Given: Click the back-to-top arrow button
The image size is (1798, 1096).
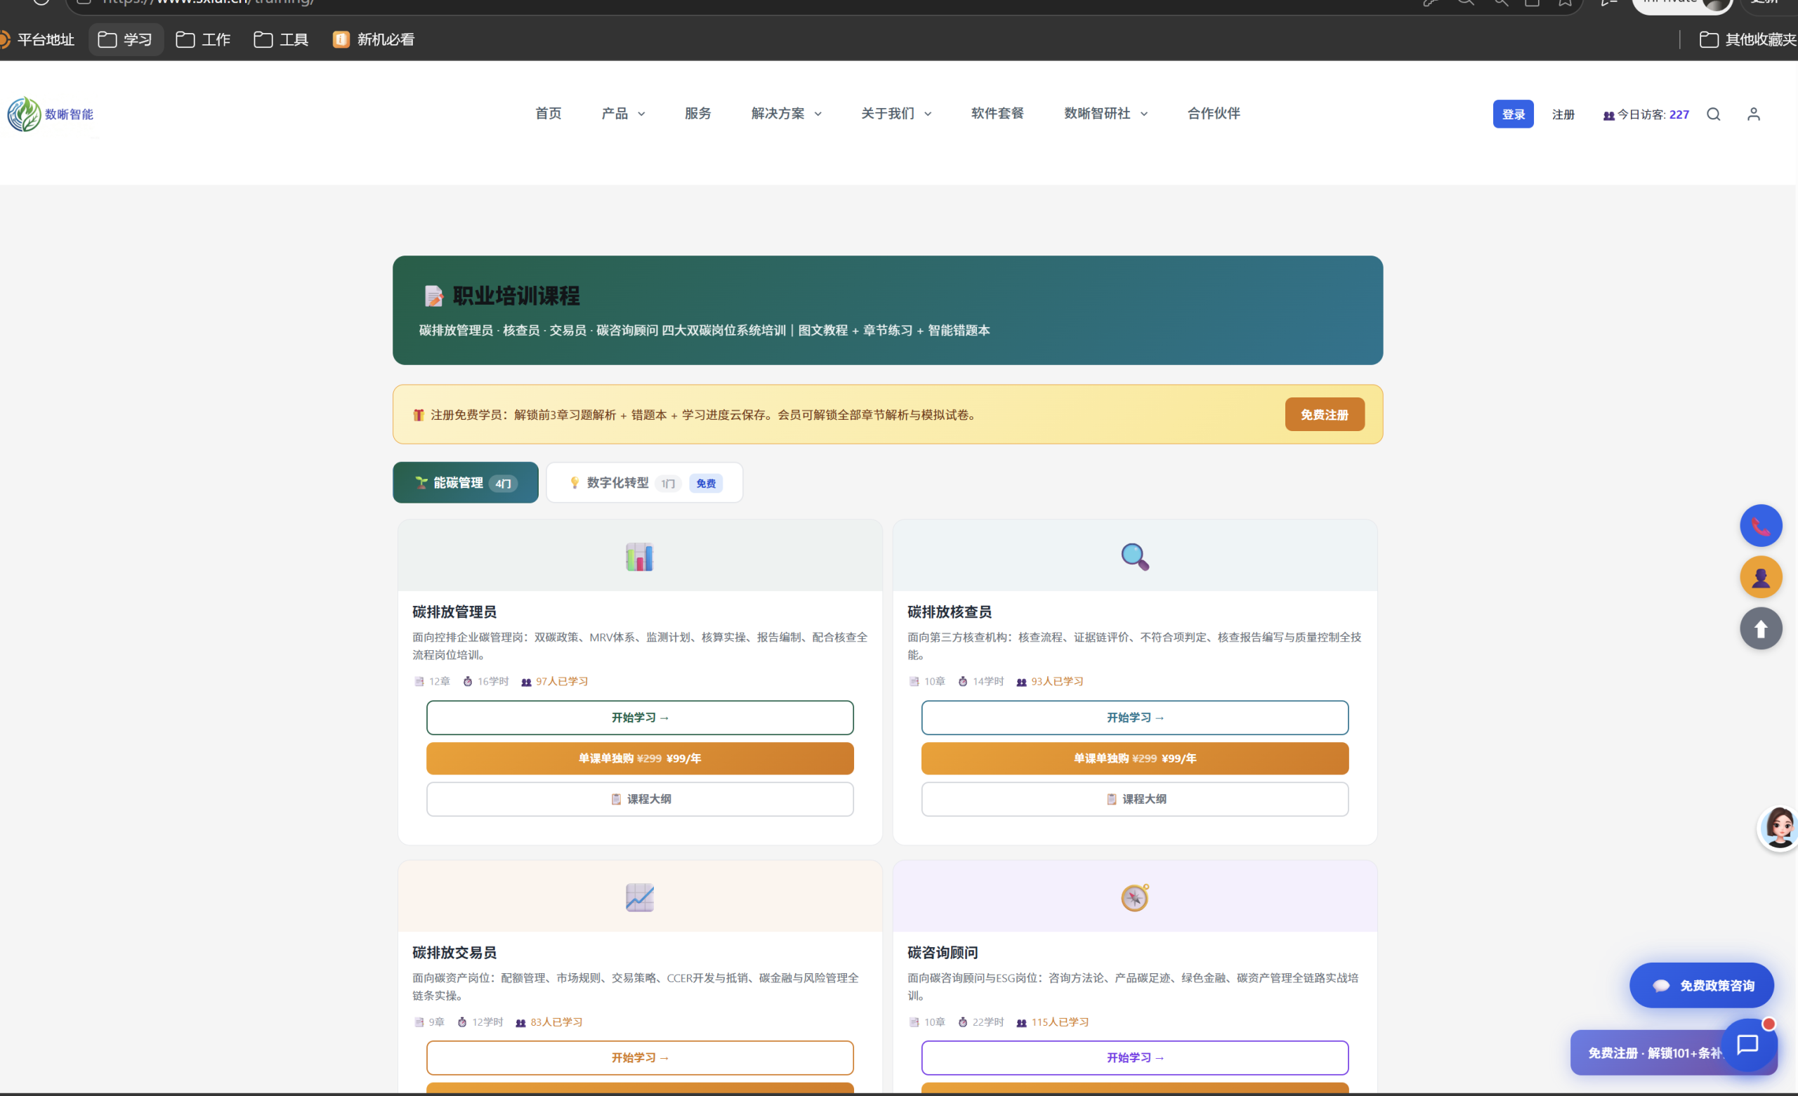Looking at the screenshot, I should pos(1761,628).
